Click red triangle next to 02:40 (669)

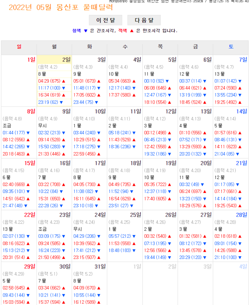pyautogui.click(x=28, y=184)
